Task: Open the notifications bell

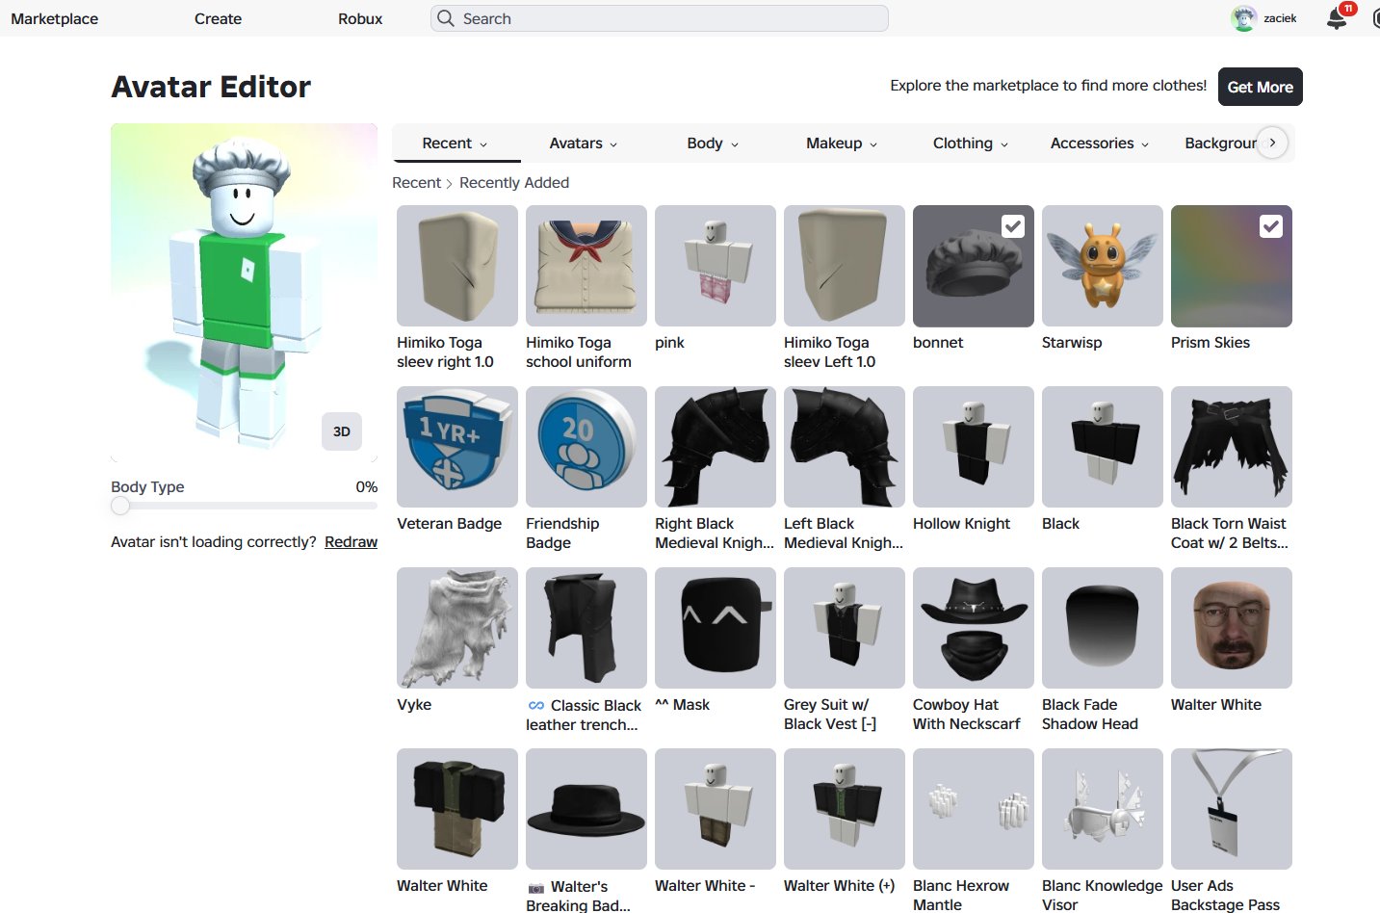Action: (1337, 18)
